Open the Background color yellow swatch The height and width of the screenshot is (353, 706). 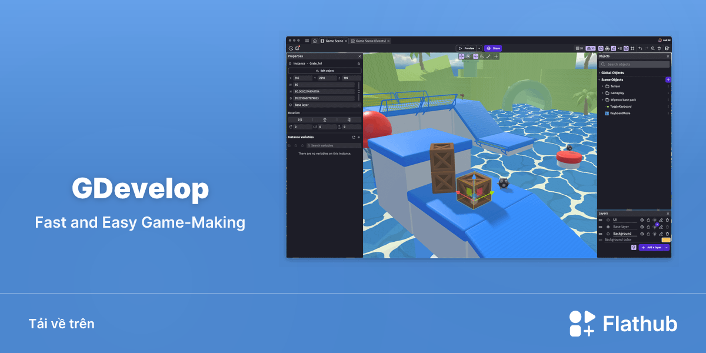pyautogui.click(x=666, y=240)
